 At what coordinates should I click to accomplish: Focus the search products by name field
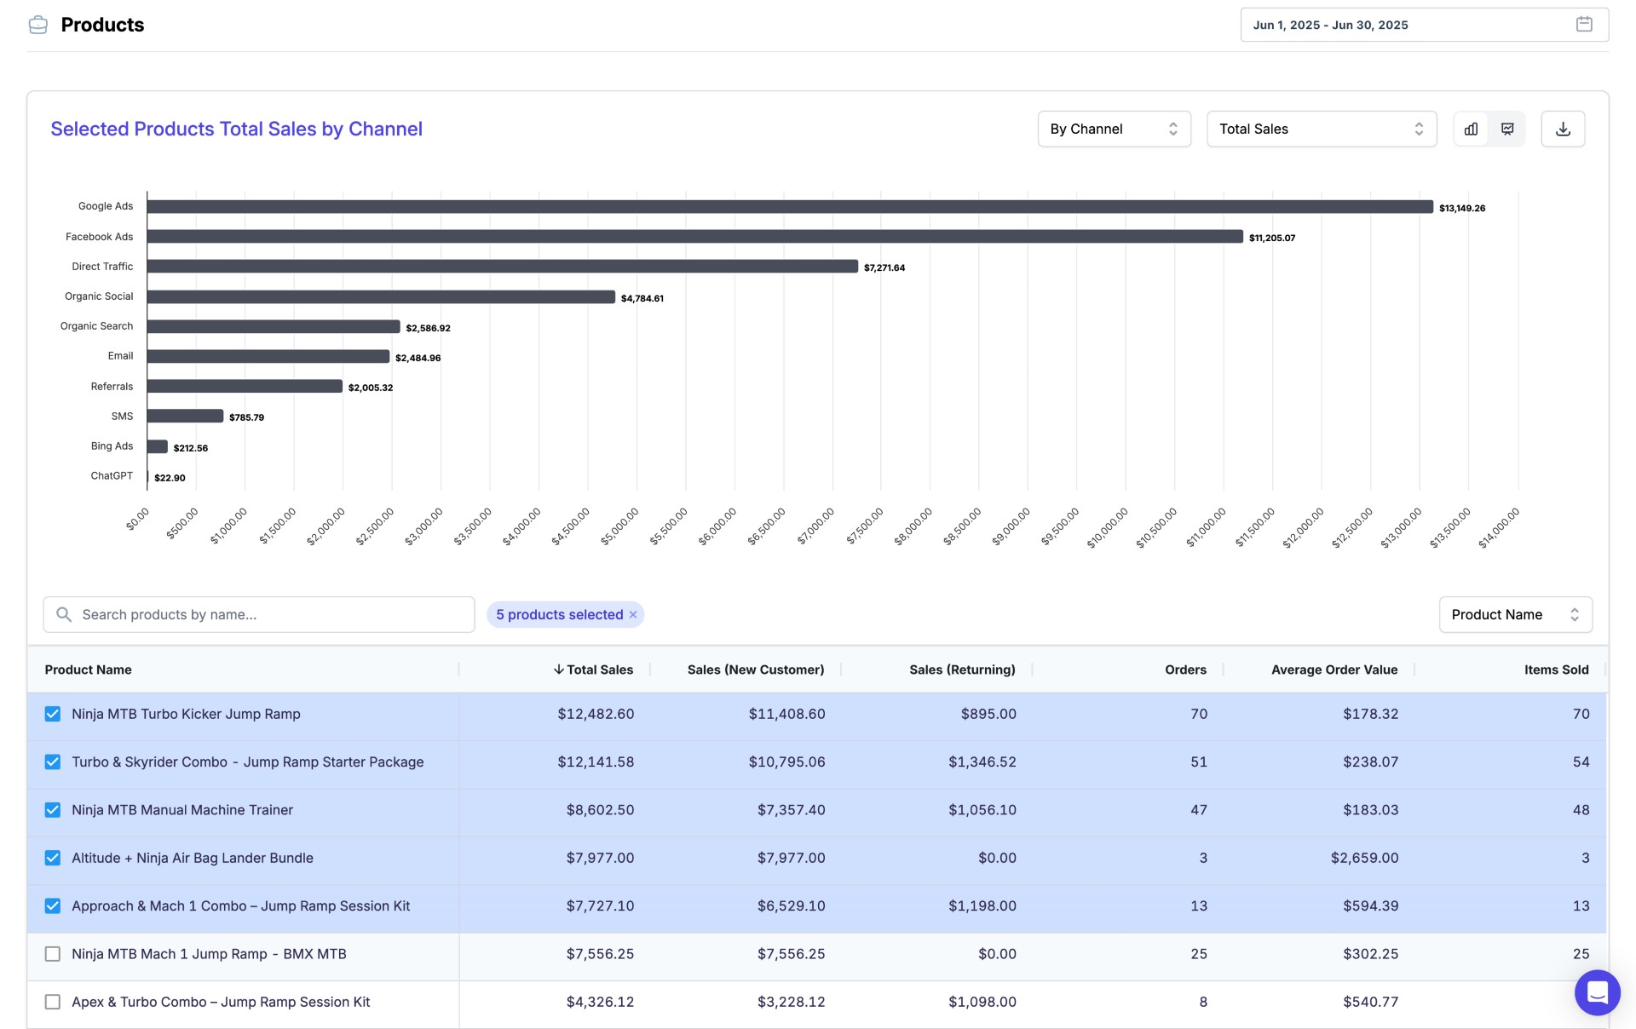coord(273,615)
